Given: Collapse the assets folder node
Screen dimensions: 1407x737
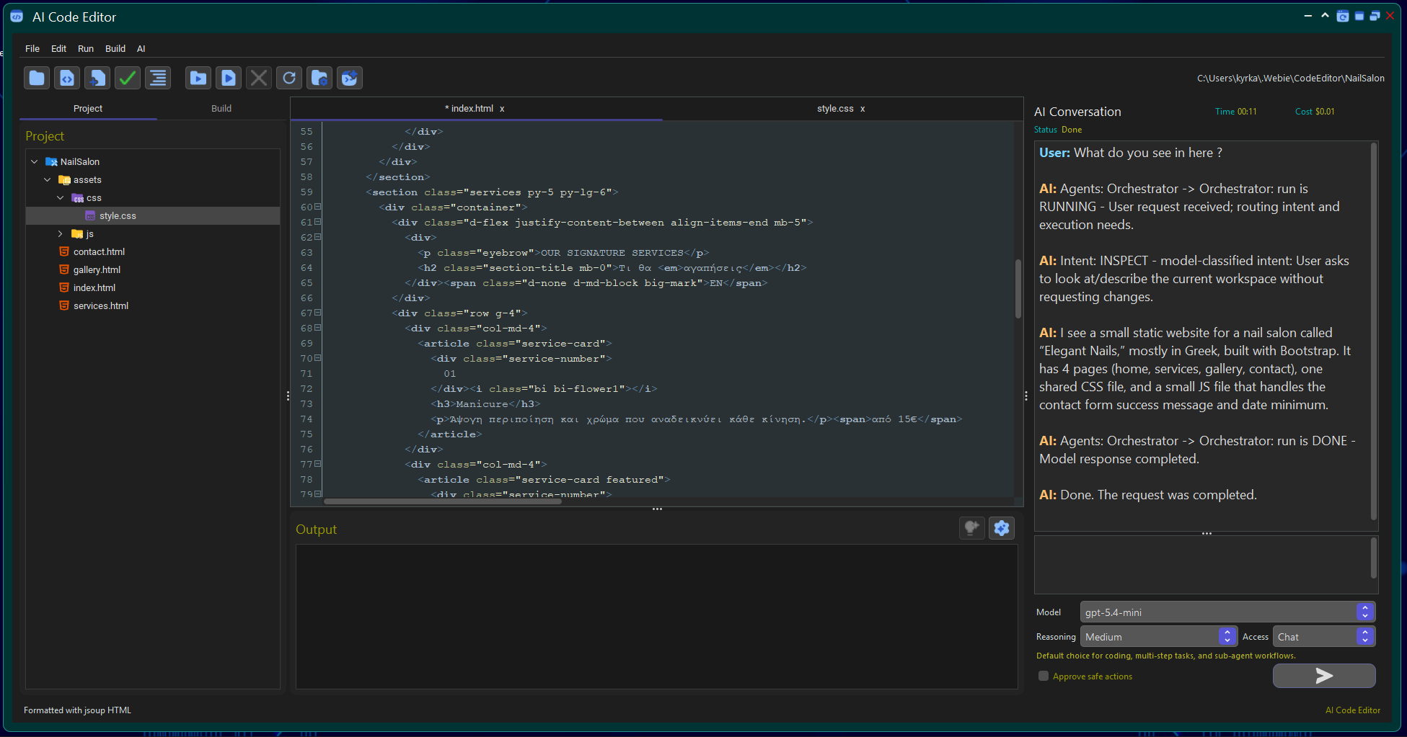Looking at the screenshot, I should (x=48, y=180).
